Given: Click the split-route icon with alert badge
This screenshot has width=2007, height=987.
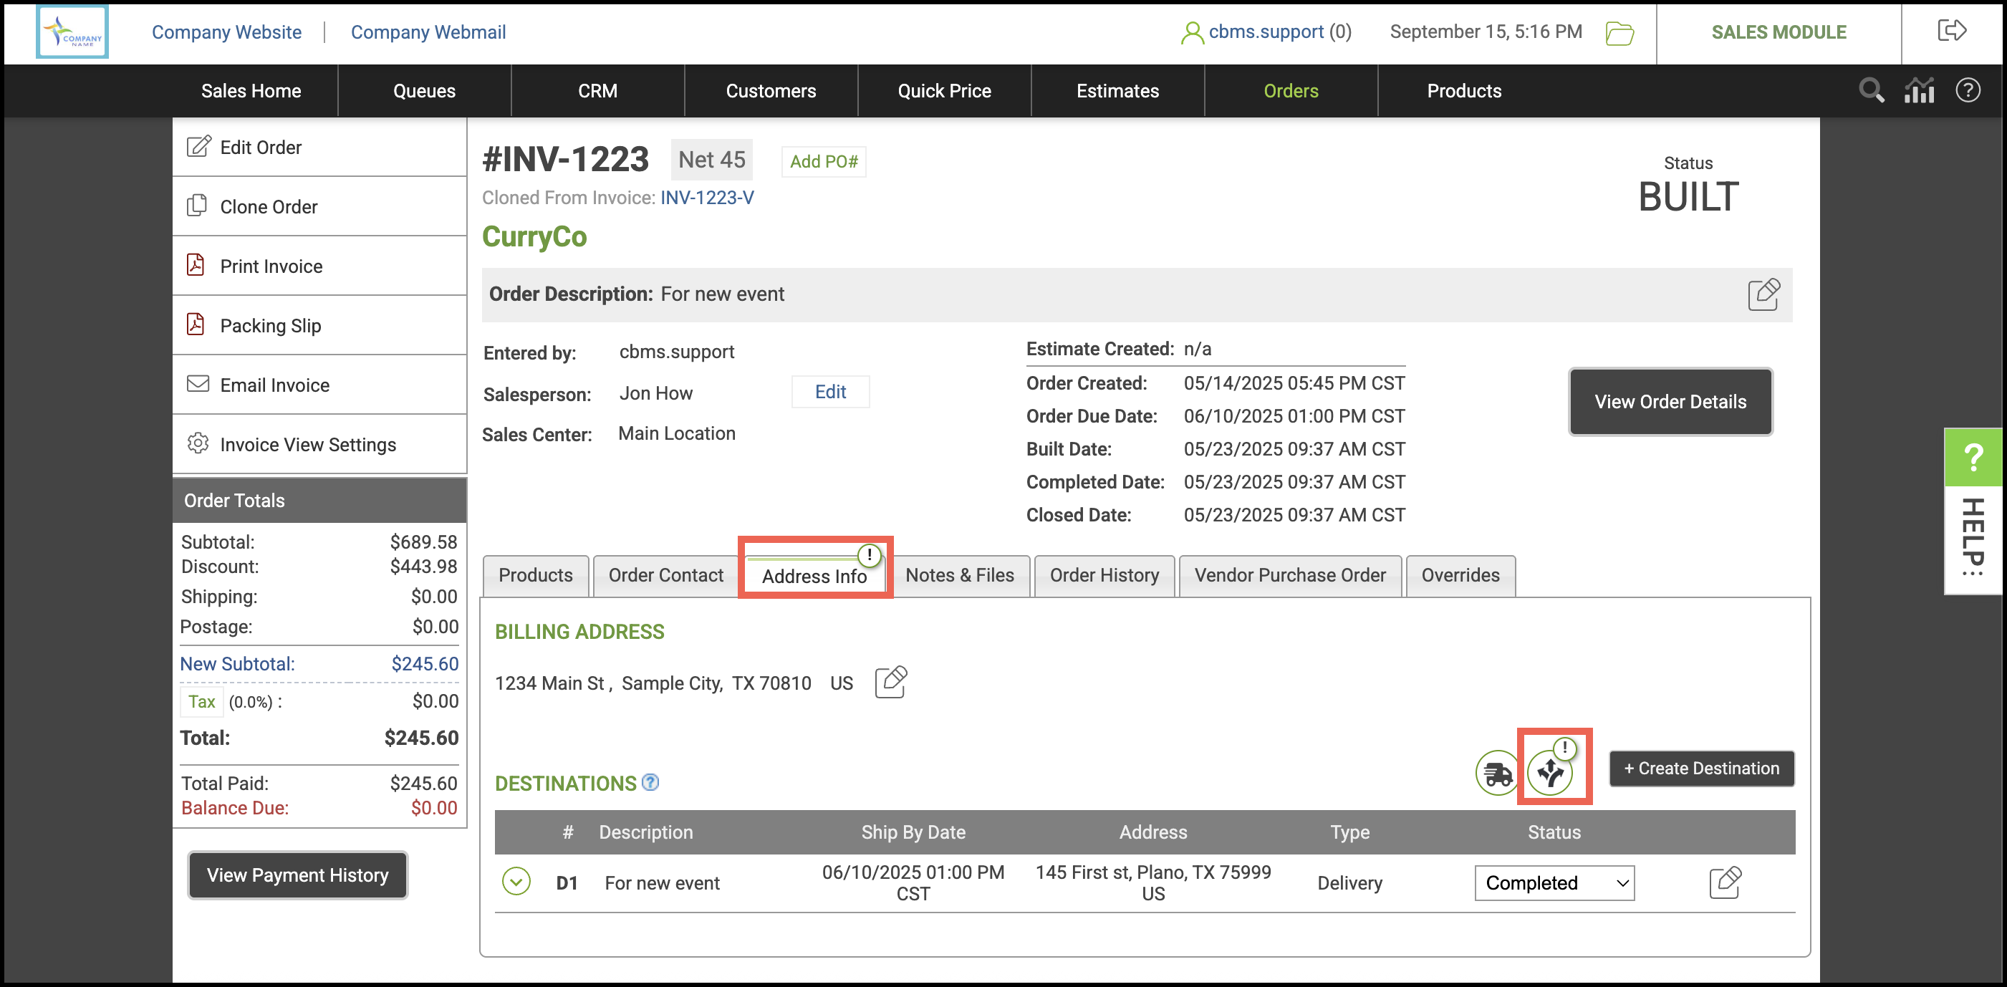Looking at the screenshot, I should 1551,771.
